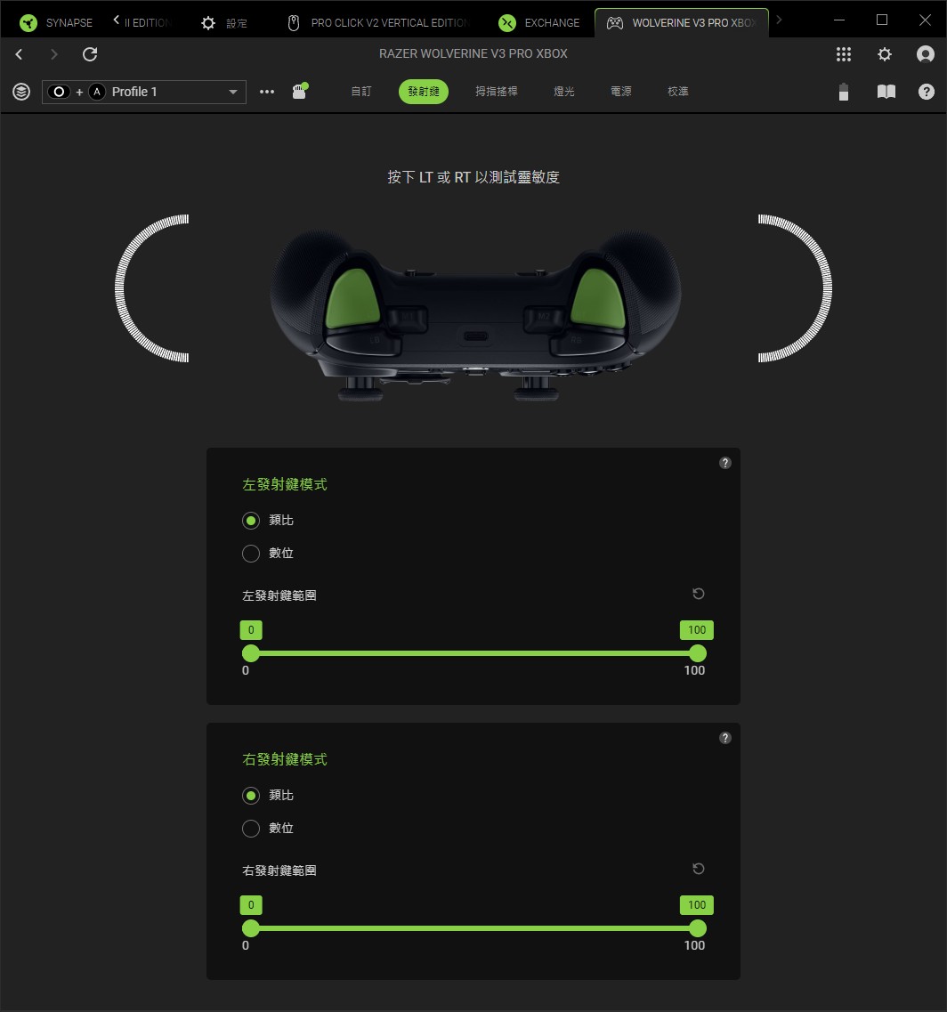Click right trigger range minimum handle

point(250,928)
